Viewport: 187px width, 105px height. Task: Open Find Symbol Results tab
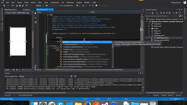pos(25,95)
